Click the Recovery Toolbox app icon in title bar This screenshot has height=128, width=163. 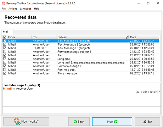click(x=3, y=3)
